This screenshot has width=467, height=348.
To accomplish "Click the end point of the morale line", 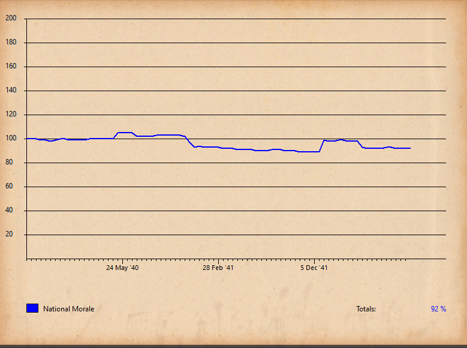I will pos(410,148).
